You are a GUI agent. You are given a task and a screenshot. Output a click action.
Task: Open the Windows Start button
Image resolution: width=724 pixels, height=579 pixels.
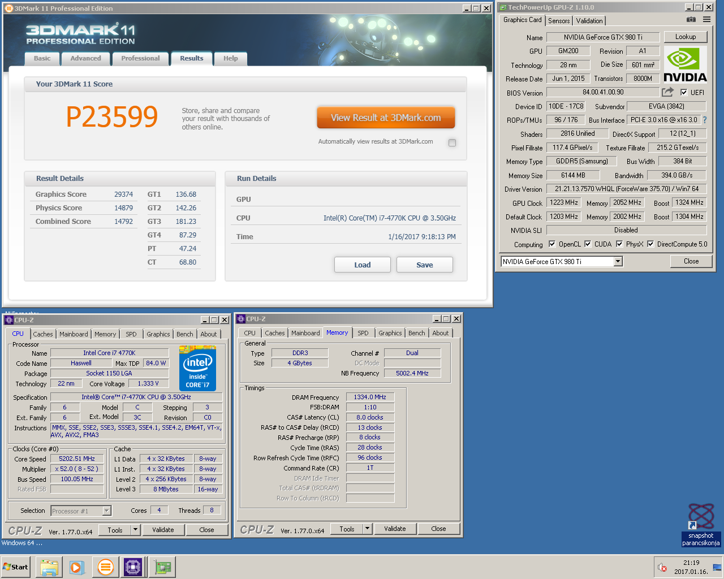pos(15,567)
